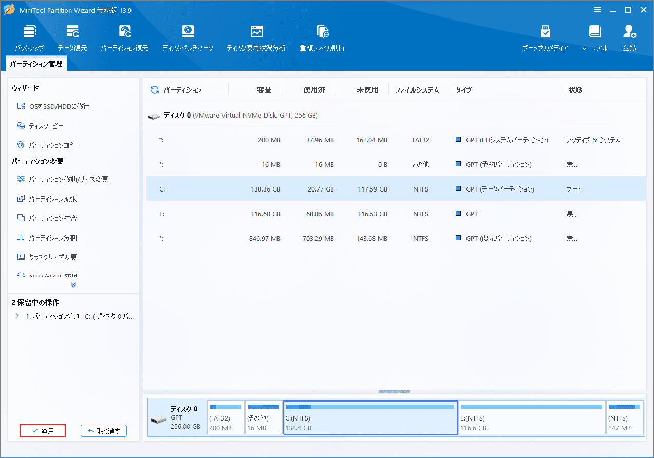The width and height of the screenshot is (654, 458).
Task: Click the (その他) 16 MB block in disk map
Action: tap(264, 417)
